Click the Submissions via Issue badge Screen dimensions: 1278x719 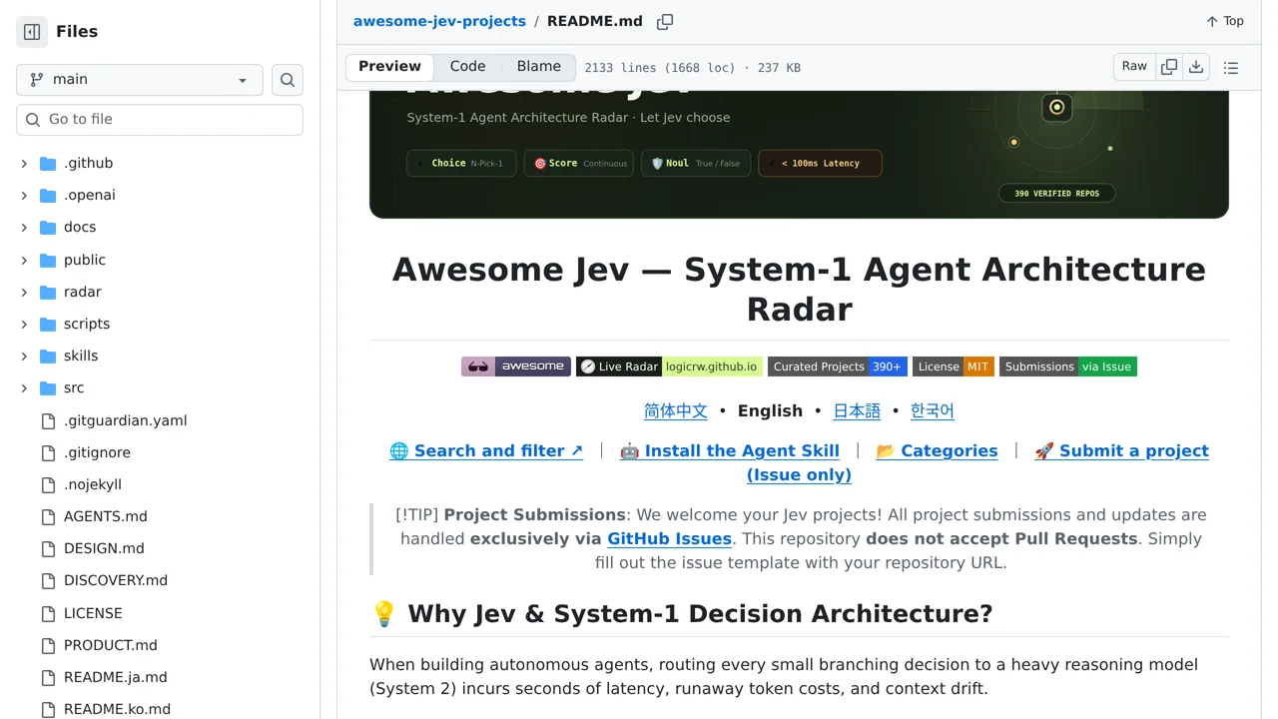1068,366
